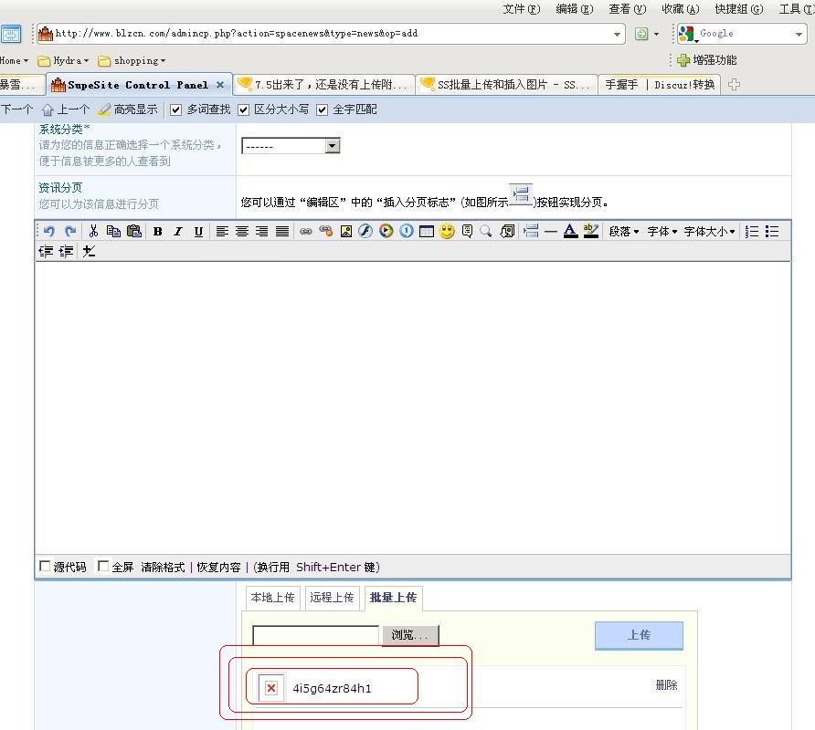Open the 查看(V) menu

click(x=628, y=9)
